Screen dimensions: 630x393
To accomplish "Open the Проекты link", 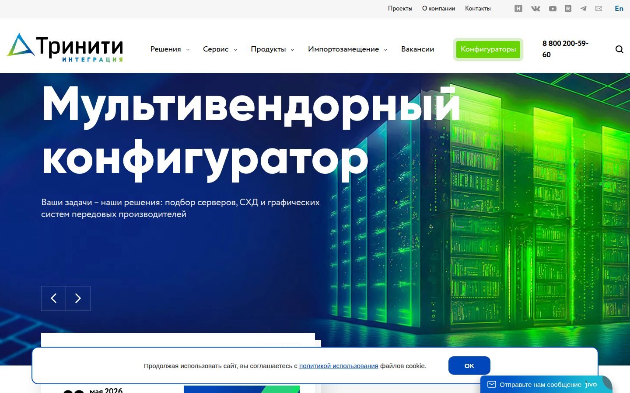I will point(400,8).
